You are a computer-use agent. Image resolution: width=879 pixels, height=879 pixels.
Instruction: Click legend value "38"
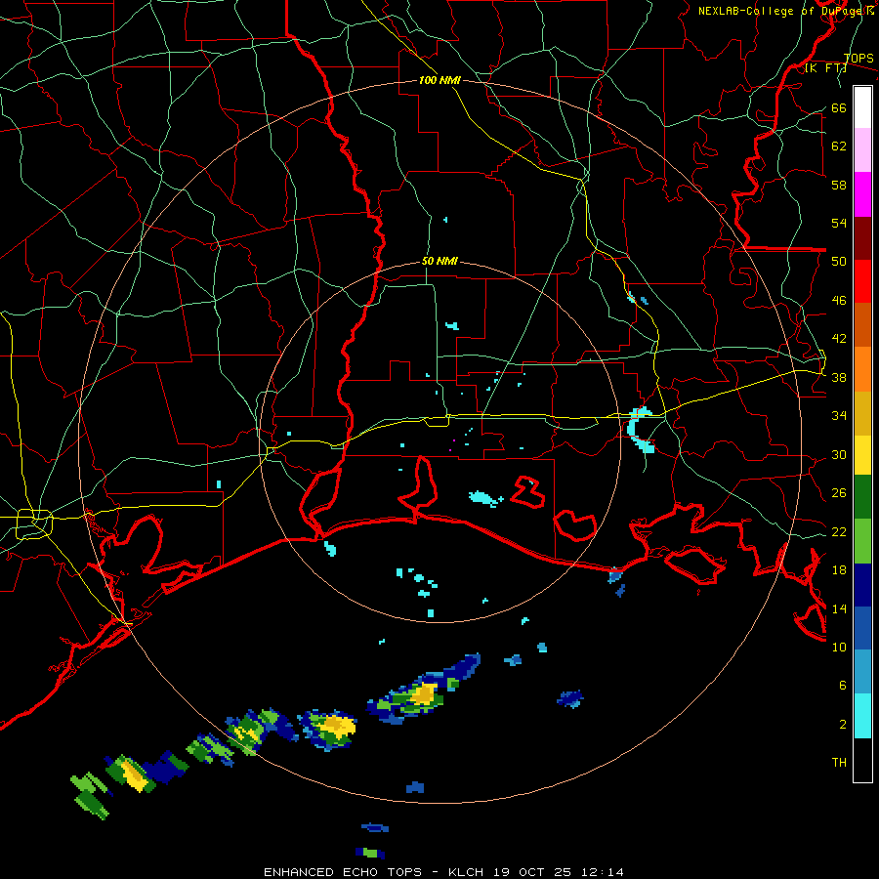coord(839,377)
